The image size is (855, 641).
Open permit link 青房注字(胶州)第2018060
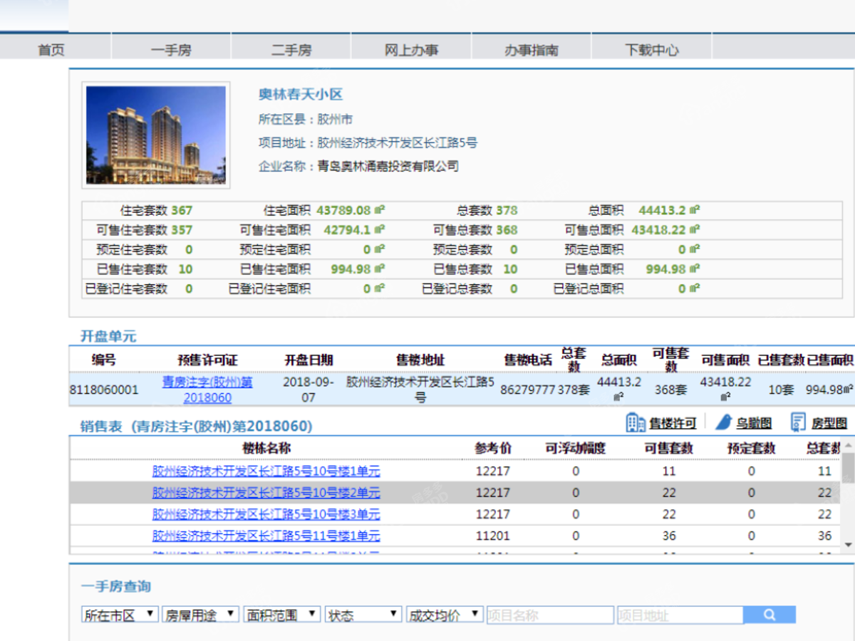click(x=207, y=390)
